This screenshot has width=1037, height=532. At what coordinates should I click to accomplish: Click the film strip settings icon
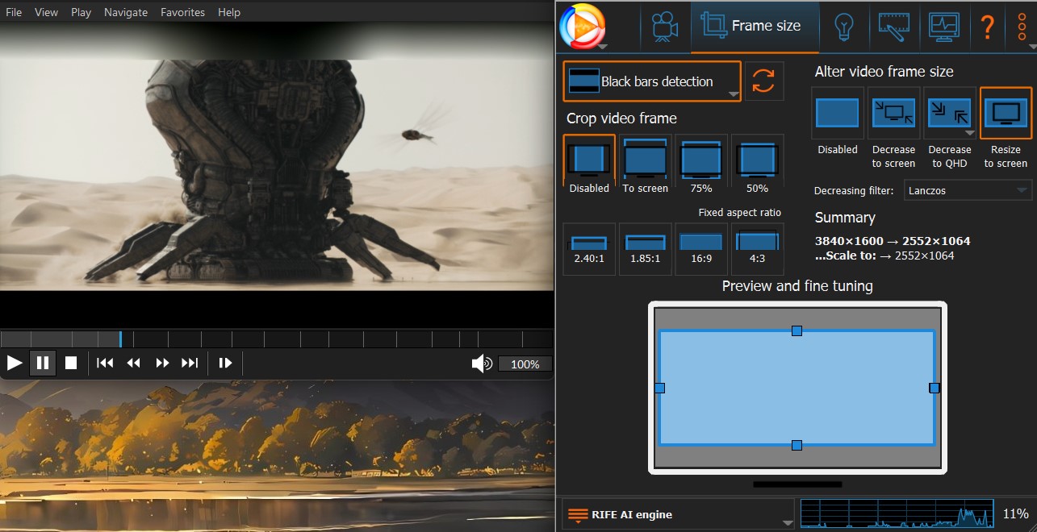pyautogui.click(x=895, y=27)
